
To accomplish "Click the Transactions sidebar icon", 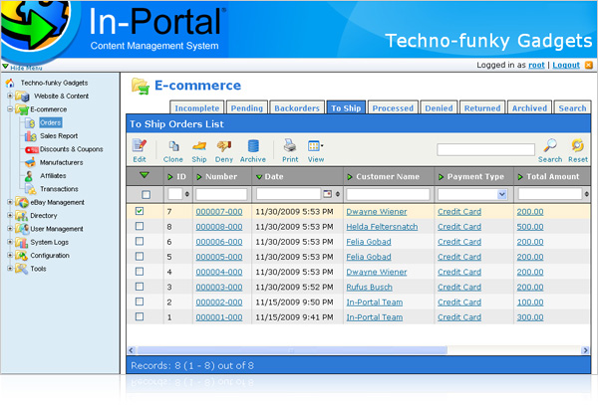I will (31, 189).
